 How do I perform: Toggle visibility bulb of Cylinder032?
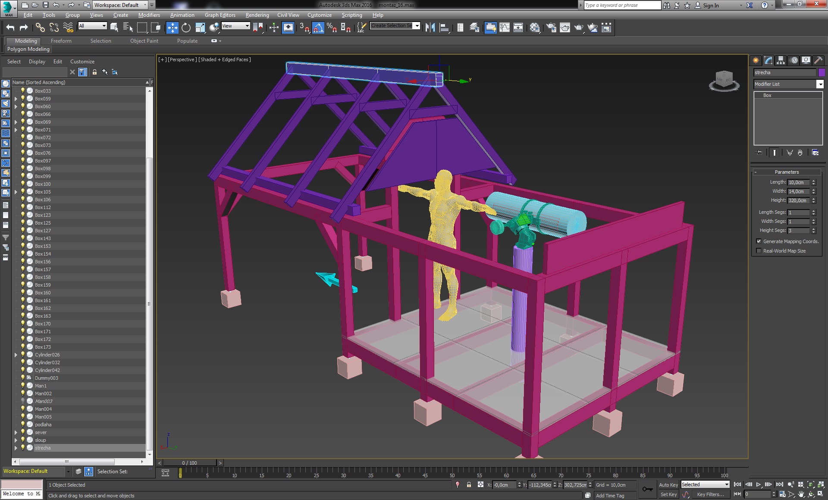click(23, 362)
